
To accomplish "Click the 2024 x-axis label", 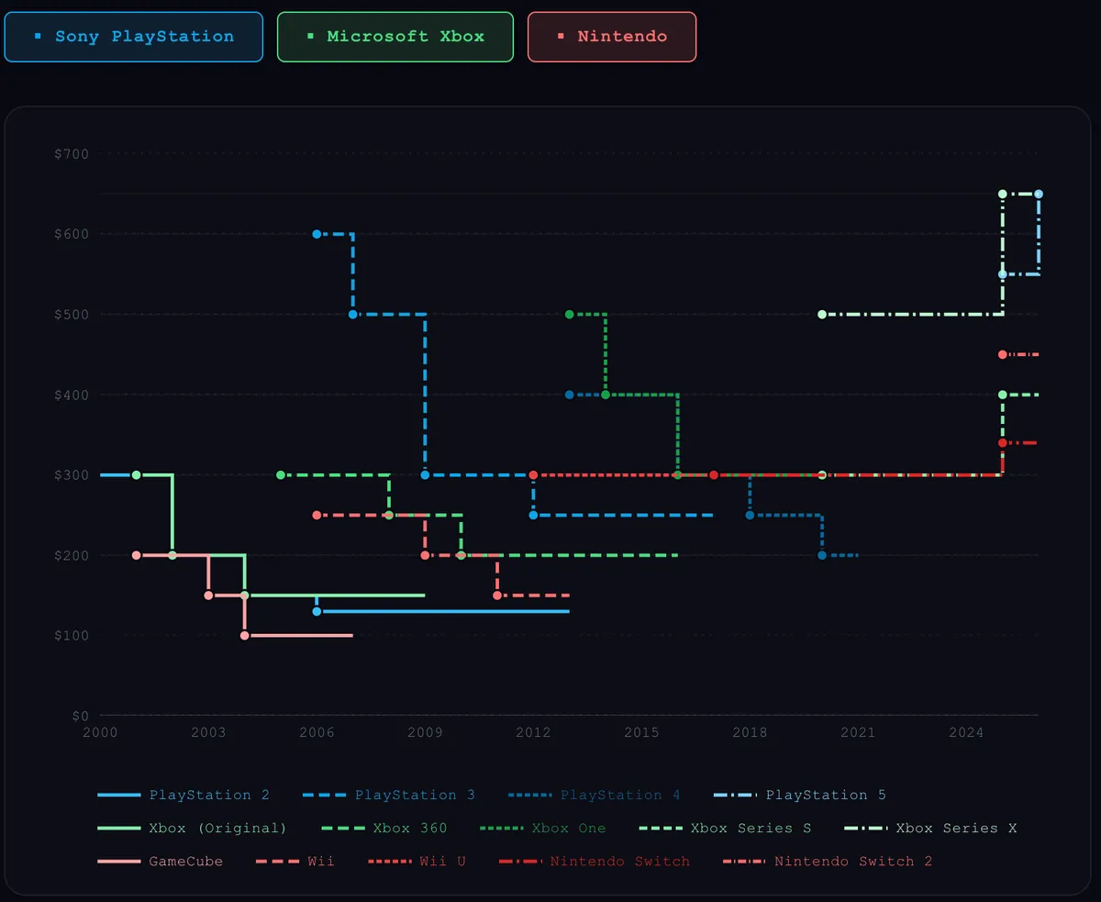I will pos(966,732).
